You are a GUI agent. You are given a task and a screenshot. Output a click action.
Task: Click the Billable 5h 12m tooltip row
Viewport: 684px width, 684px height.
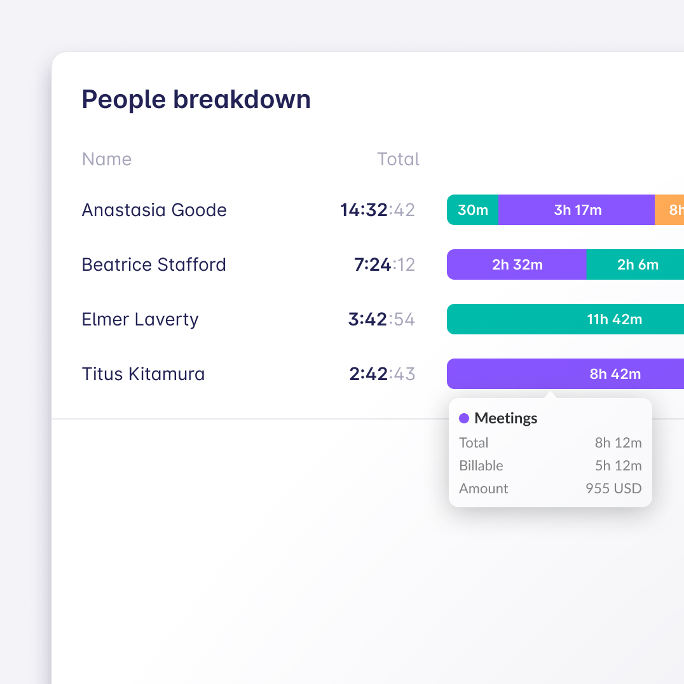(x=551, y=465)
